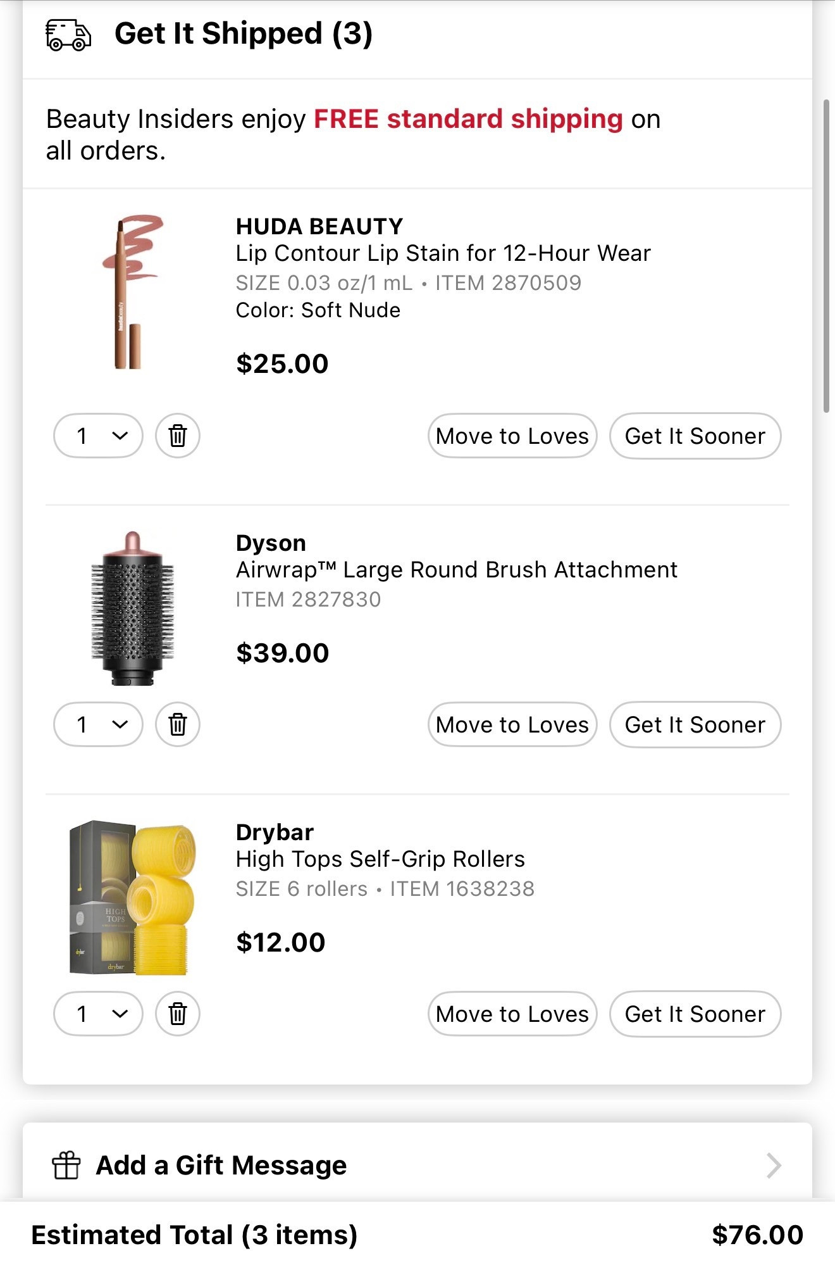The image size is (835, 1265).
Task: Trash the Drybar High Tops rollers
Action: tap(178, 1014)
